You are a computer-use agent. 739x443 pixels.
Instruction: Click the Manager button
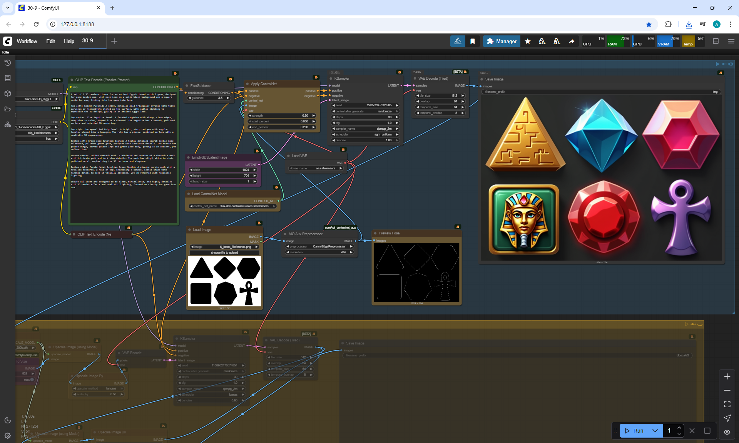(x=502, y=41)
